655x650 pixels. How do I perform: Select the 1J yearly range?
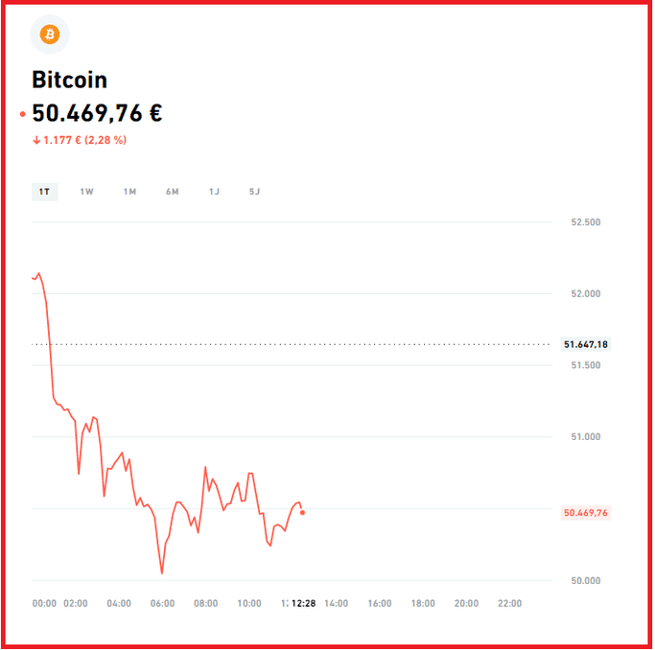pos(214,192)
